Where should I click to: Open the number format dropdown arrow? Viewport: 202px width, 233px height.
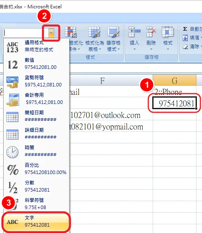(51, 33)
